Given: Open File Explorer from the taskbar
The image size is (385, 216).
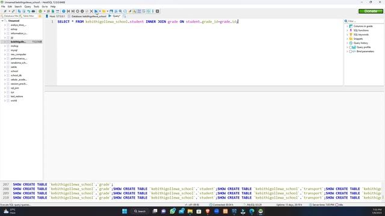Looking at the screenshot, I should pyautogui.click(x=190, y=211).
